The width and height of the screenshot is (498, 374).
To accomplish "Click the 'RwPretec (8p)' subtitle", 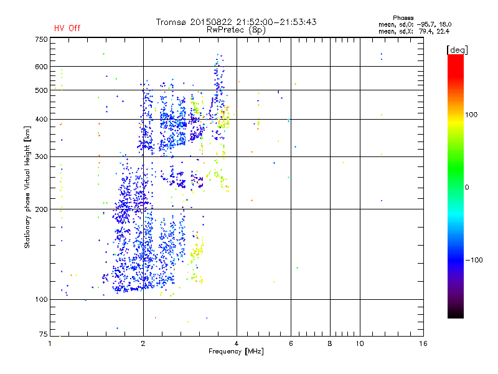I will tap(236, 30).
